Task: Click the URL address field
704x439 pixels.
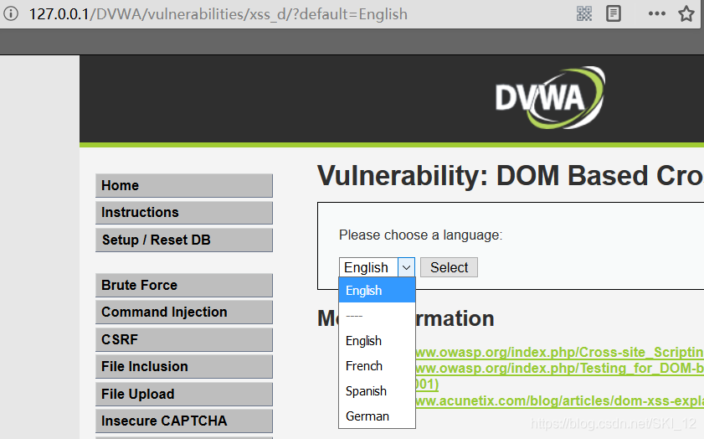Action: tap(218, 14)
